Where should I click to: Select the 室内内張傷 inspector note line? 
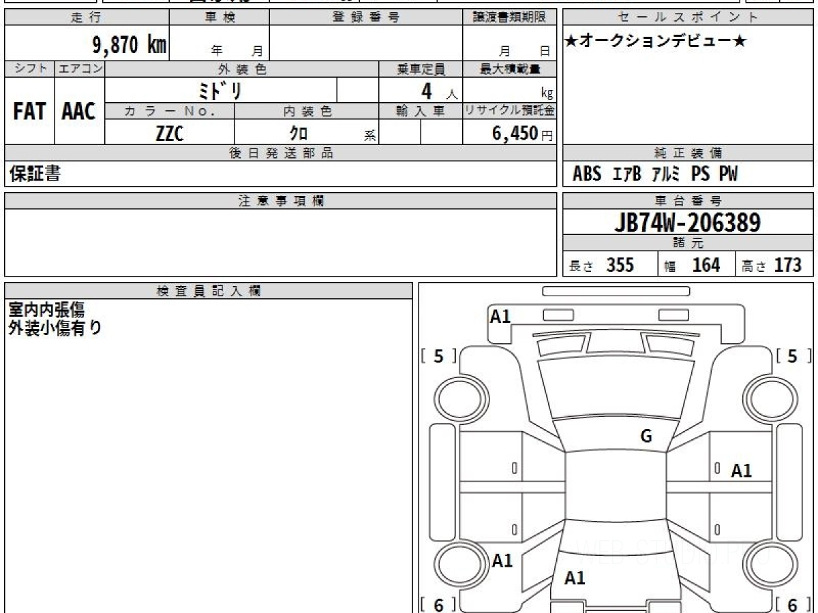tap(46, 310)
